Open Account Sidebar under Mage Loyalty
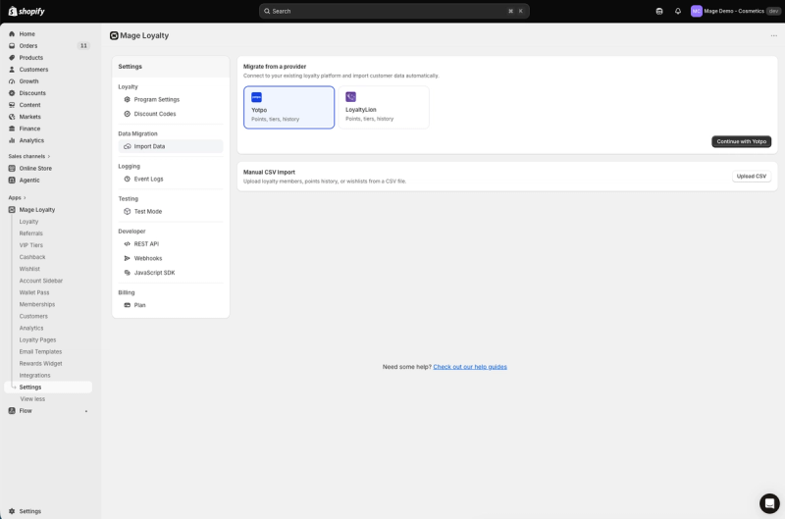 click(x=41, y=281)
